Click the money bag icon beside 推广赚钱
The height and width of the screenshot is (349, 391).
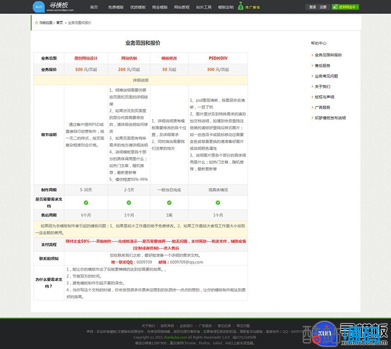(x=241, y=6)
